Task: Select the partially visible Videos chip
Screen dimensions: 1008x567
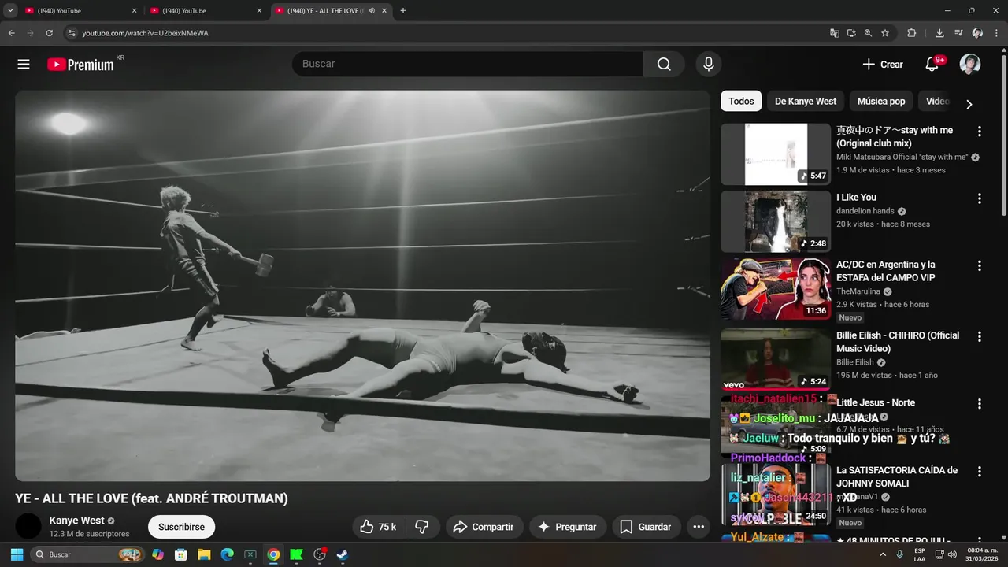Action: pyautogui.click(x=937, y=101)
